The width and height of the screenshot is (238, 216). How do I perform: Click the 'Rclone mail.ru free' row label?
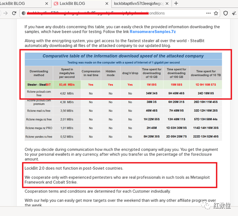point(39,111)
